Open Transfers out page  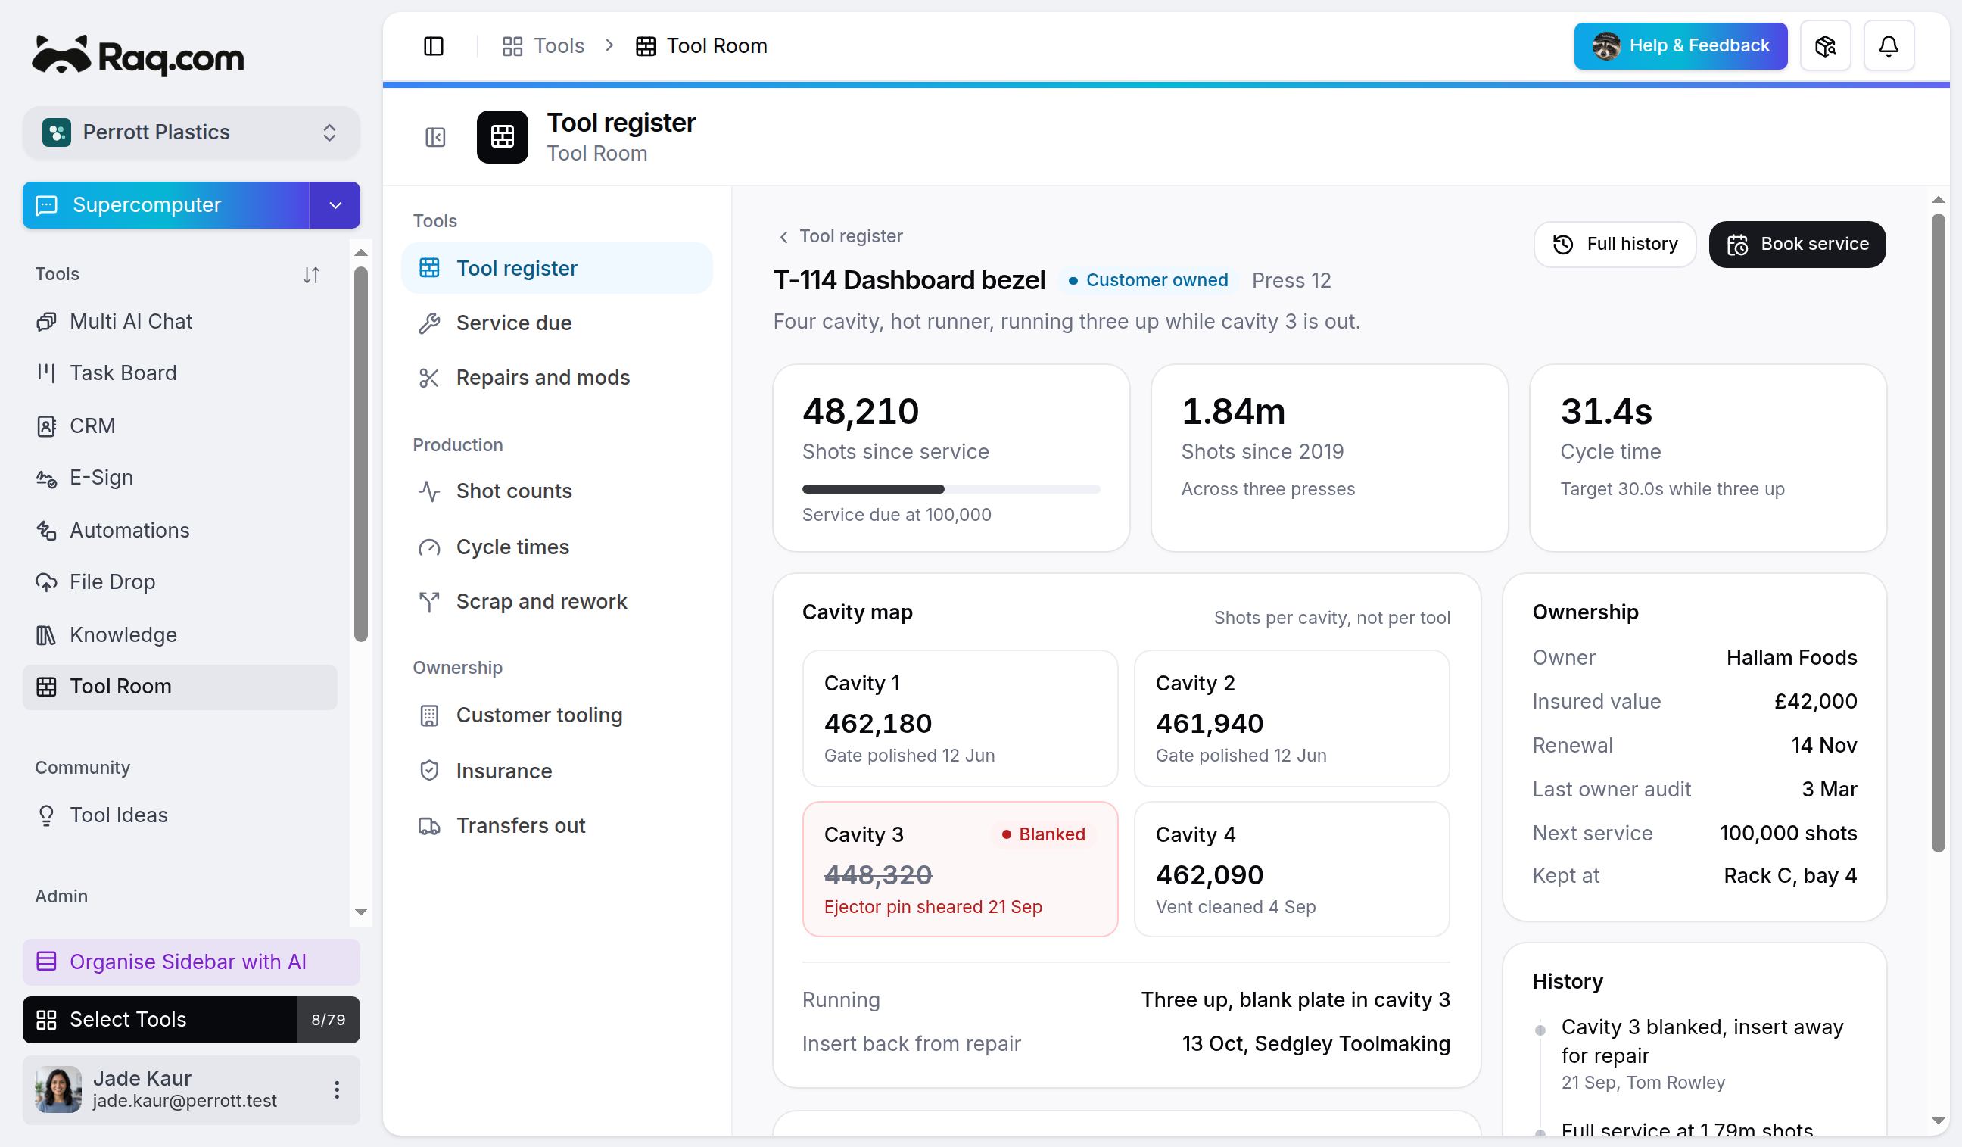pos(556,825)
